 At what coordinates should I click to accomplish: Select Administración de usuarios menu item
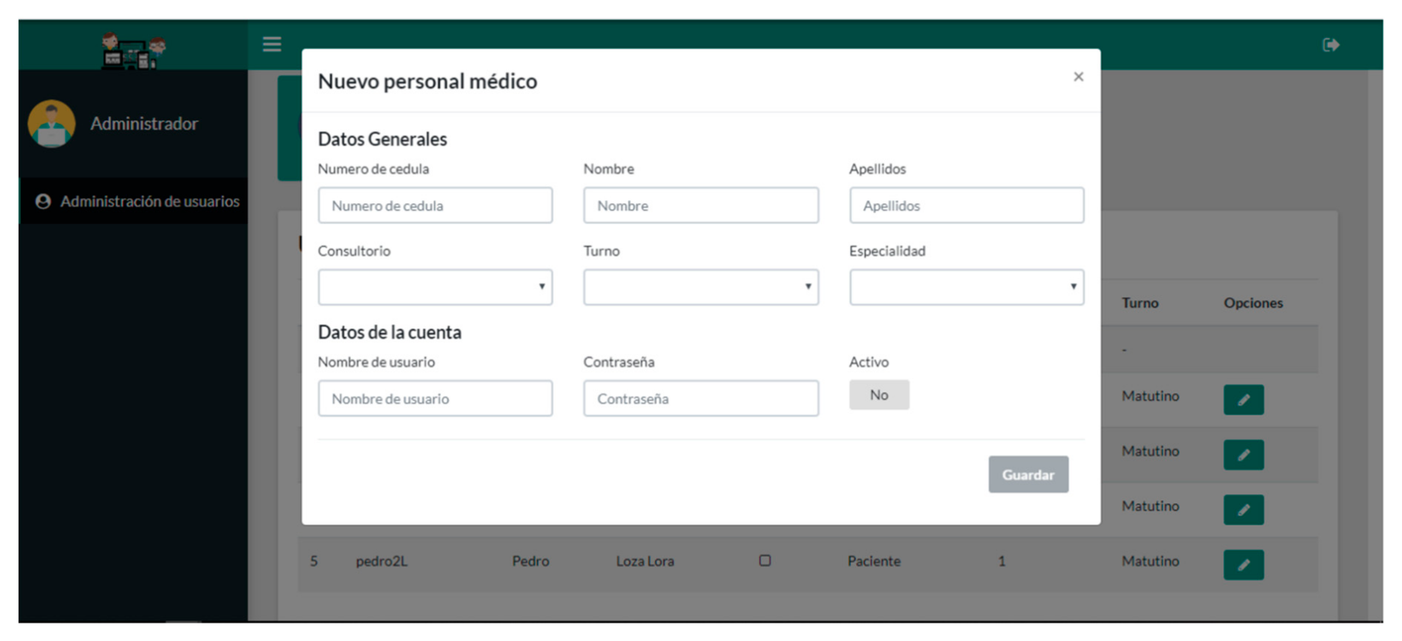click(138, 201)
